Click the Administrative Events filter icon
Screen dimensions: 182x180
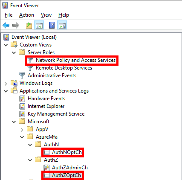[22, 75]
